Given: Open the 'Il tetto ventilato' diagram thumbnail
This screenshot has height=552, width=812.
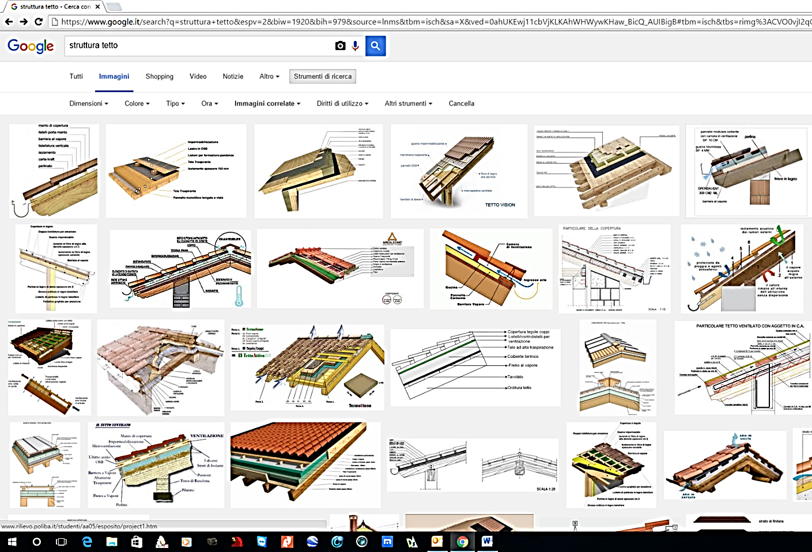Looking at the screenshot, I should [x=156, y=465].
